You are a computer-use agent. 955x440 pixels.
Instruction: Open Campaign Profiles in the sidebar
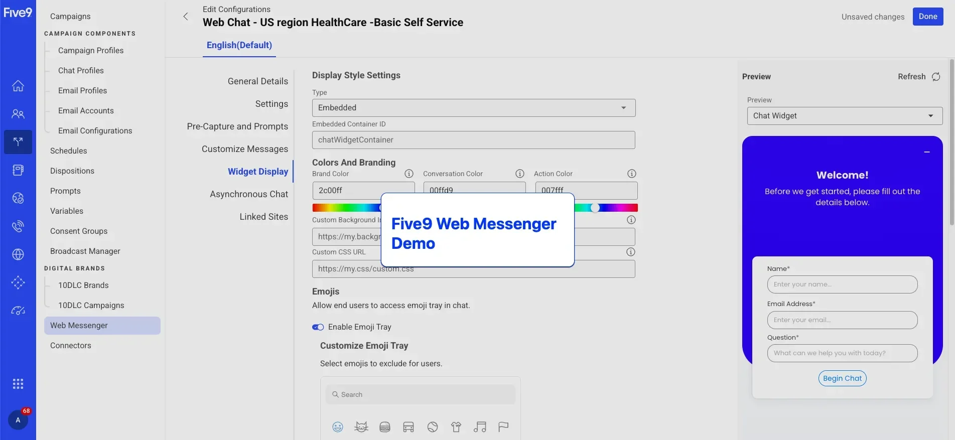click(x=91, y=51)
